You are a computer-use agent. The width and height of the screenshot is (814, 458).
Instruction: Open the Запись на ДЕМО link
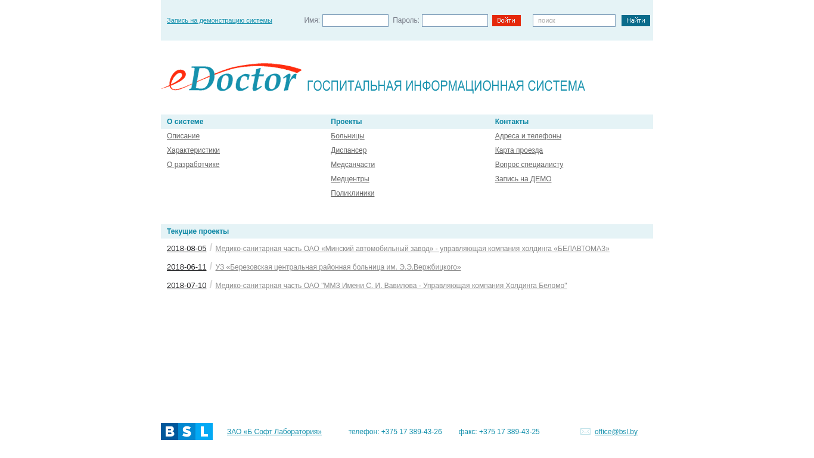pos(523,179)
